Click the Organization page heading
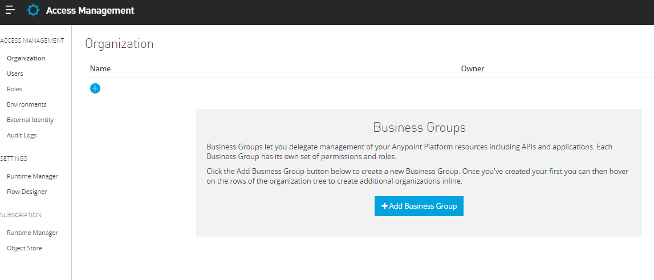The width and height of the screenshot is (654, 280). pyautogui.click(x=119, y=44)
